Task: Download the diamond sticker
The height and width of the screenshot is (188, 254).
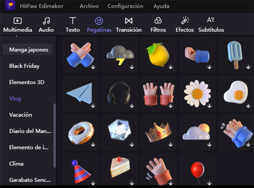Action: pos(132,145)
